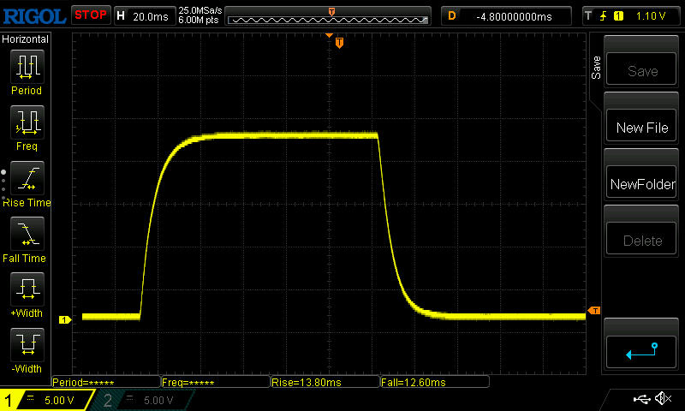Select the -Width measurement icon
Viewport: 685px width, 411px height.
pyautogui.click(x=27, y=344)
